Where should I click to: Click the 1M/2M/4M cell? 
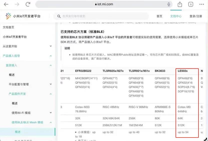(x=135, y=125)
